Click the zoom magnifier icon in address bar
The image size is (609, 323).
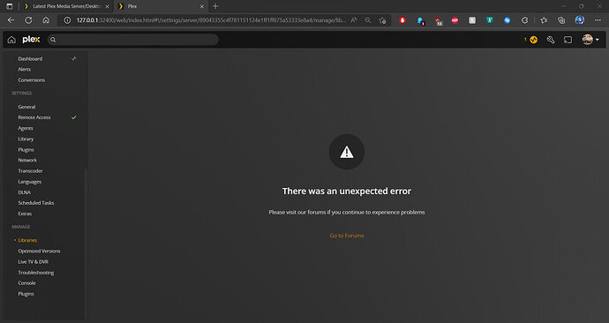(x=367, y=20)
